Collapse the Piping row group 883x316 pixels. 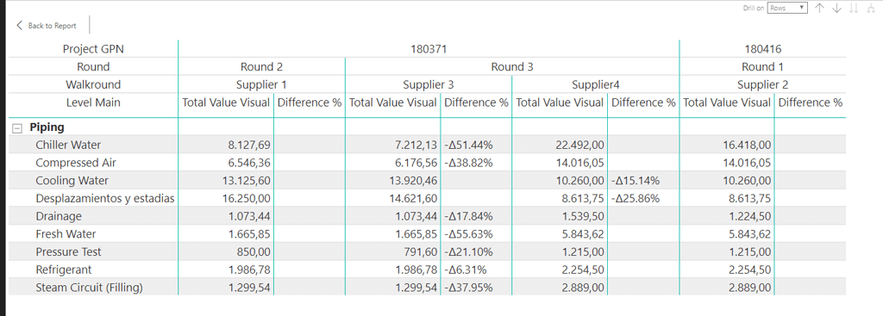click(x=17, y=128)
